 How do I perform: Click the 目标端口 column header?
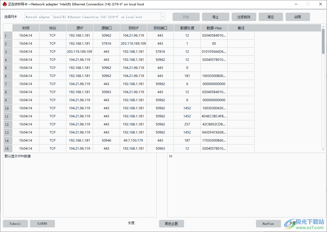tap(160, 28)
